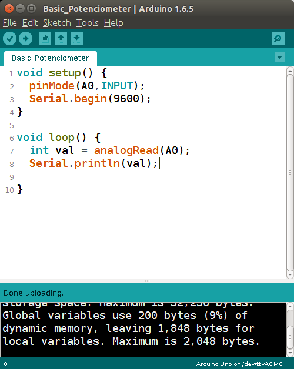Click on 'analogRead' in line 7

126,150
